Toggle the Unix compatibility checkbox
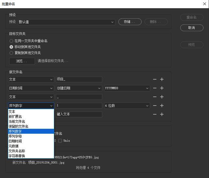Screen dimensions: 209x178 point(60,141)
